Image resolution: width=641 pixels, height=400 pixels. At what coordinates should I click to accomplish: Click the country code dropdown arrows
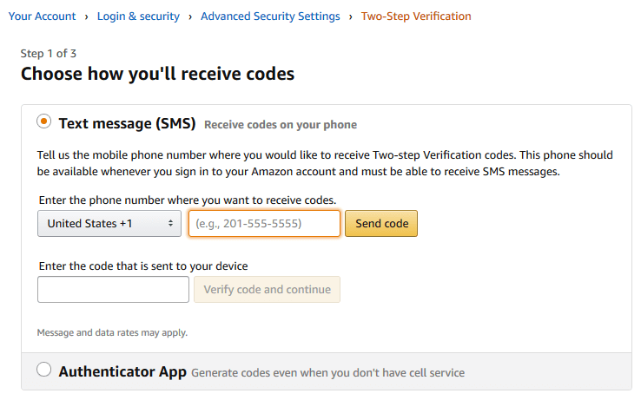(170, 224)
